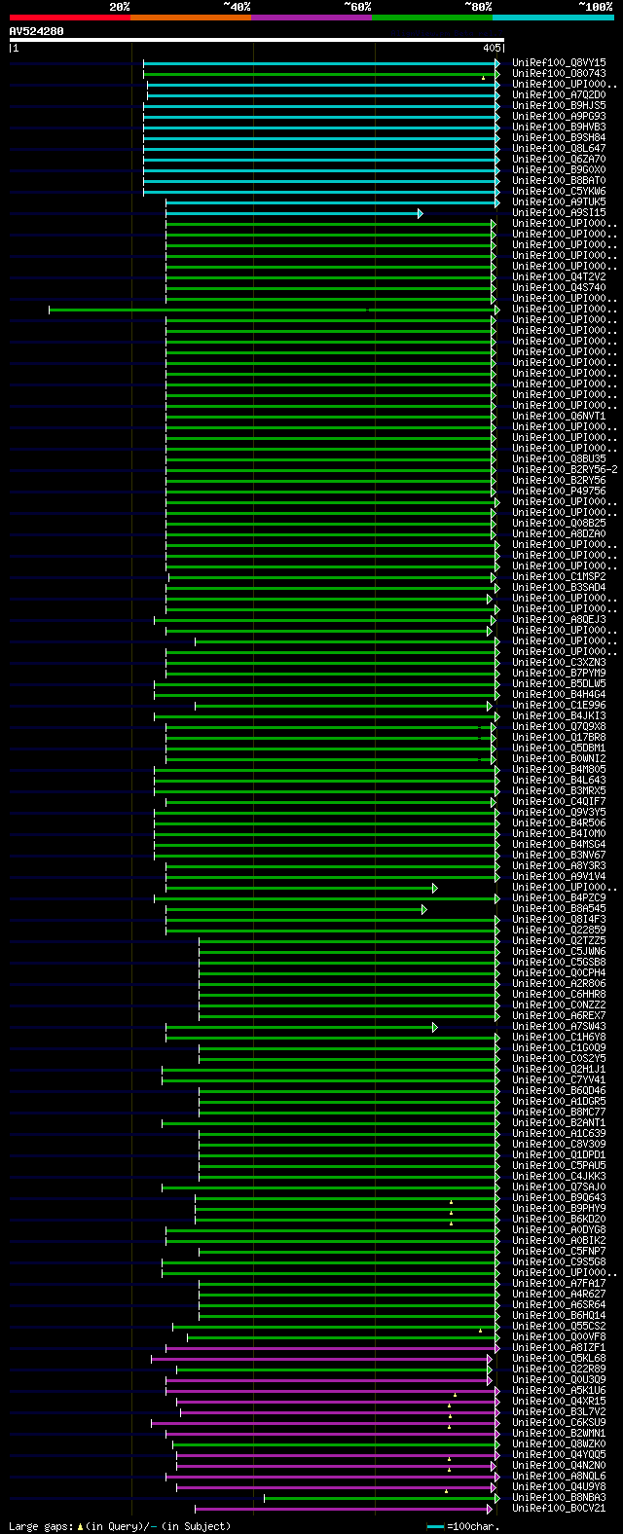
Task: Select hit label UniRef100_B9G0X0
Action: [559, 169]
